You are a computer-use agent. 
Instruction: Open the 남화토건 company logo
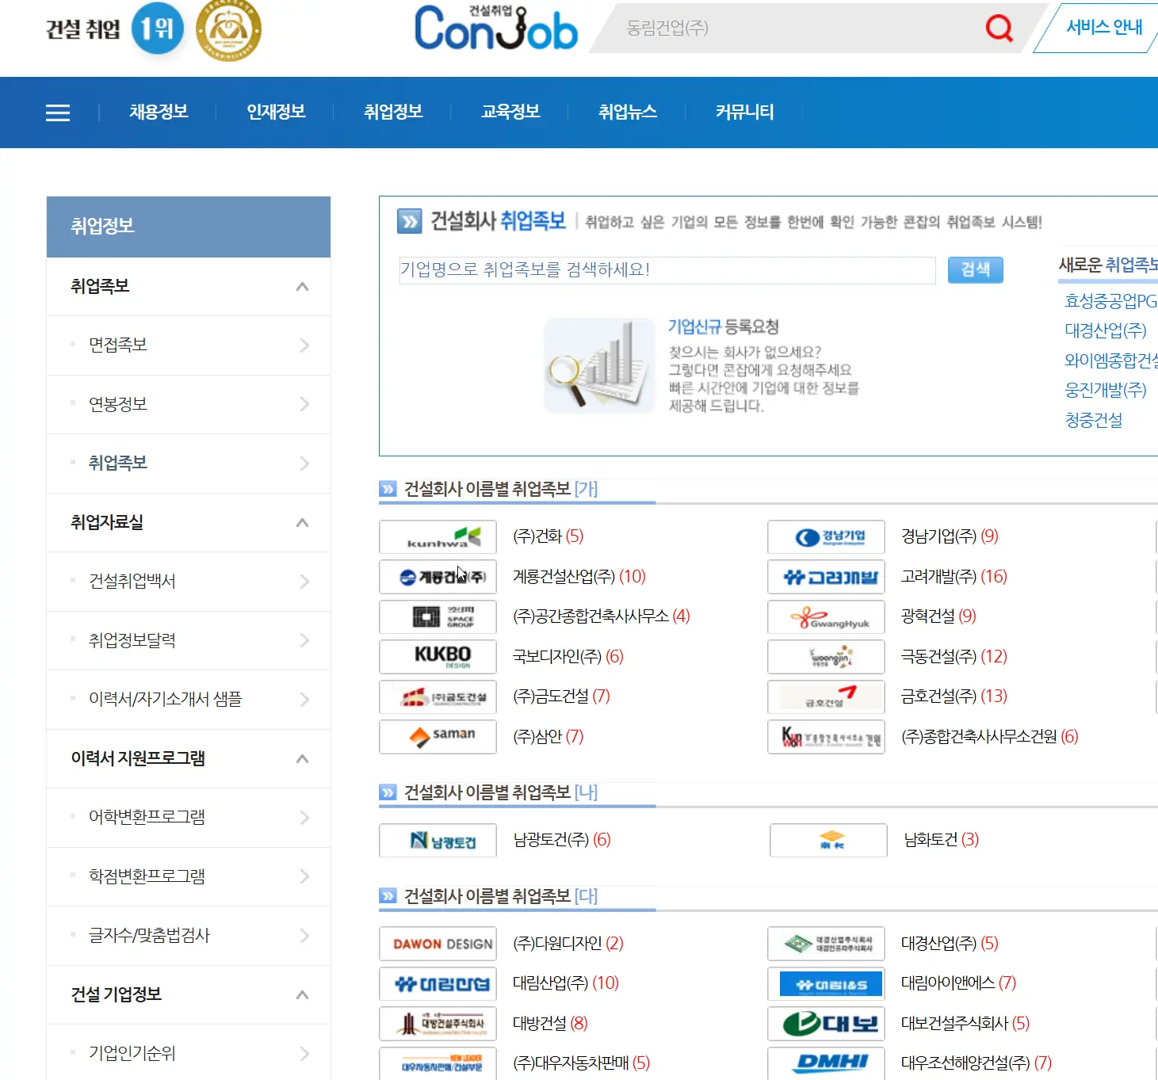(x=829, y=840)
